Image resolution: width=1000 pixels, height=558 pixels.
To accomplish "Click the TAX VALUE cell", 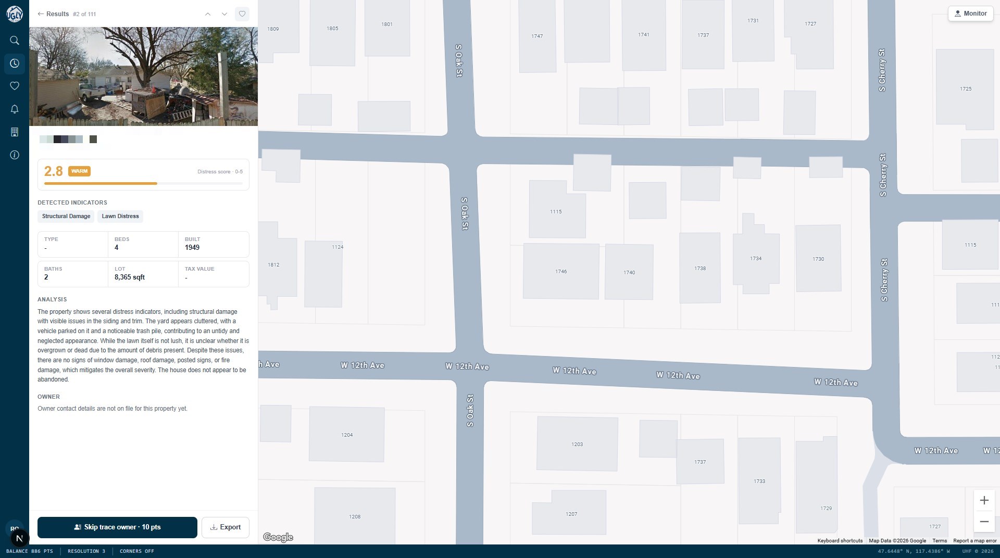I will coord(214,274).
